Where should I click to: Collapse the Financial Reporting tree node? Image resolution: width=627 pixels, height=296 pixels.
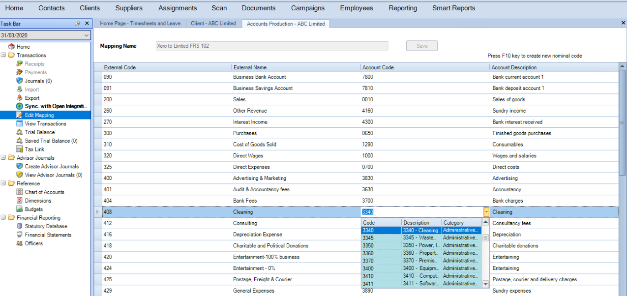tap(3, 218)
